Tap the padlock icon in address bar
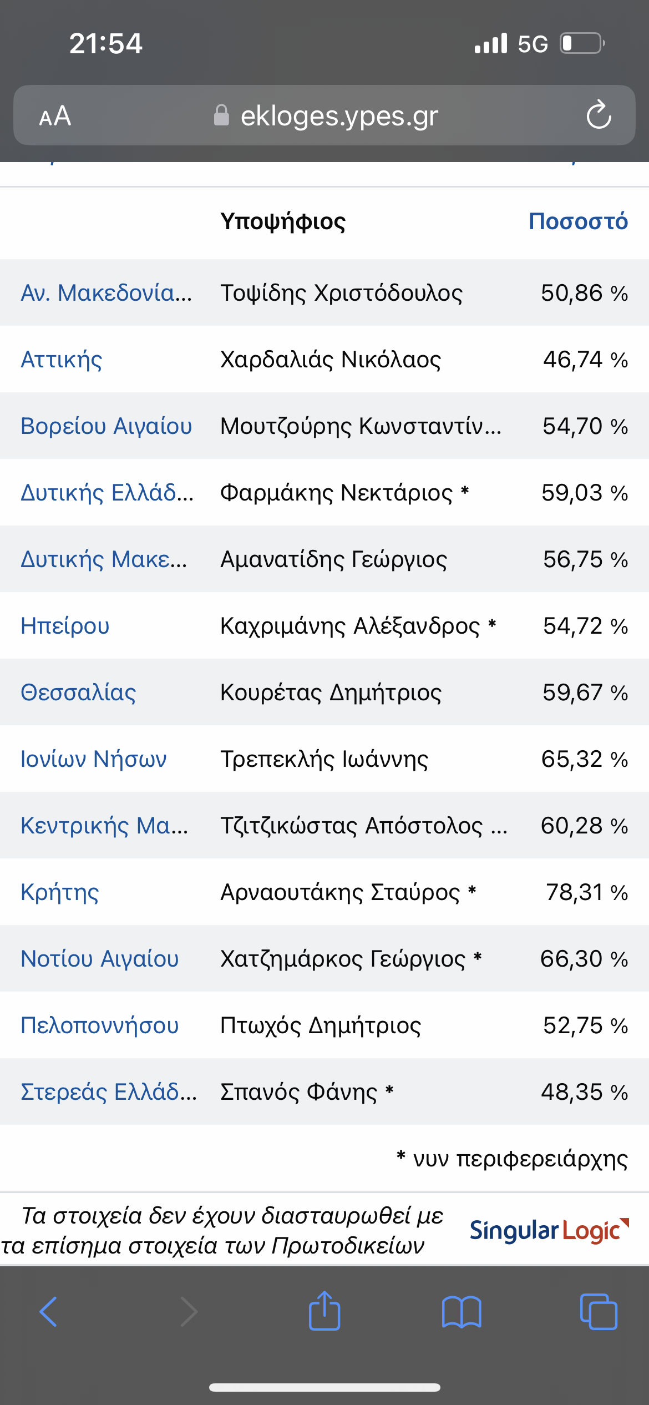 click(x=221, y=115)
